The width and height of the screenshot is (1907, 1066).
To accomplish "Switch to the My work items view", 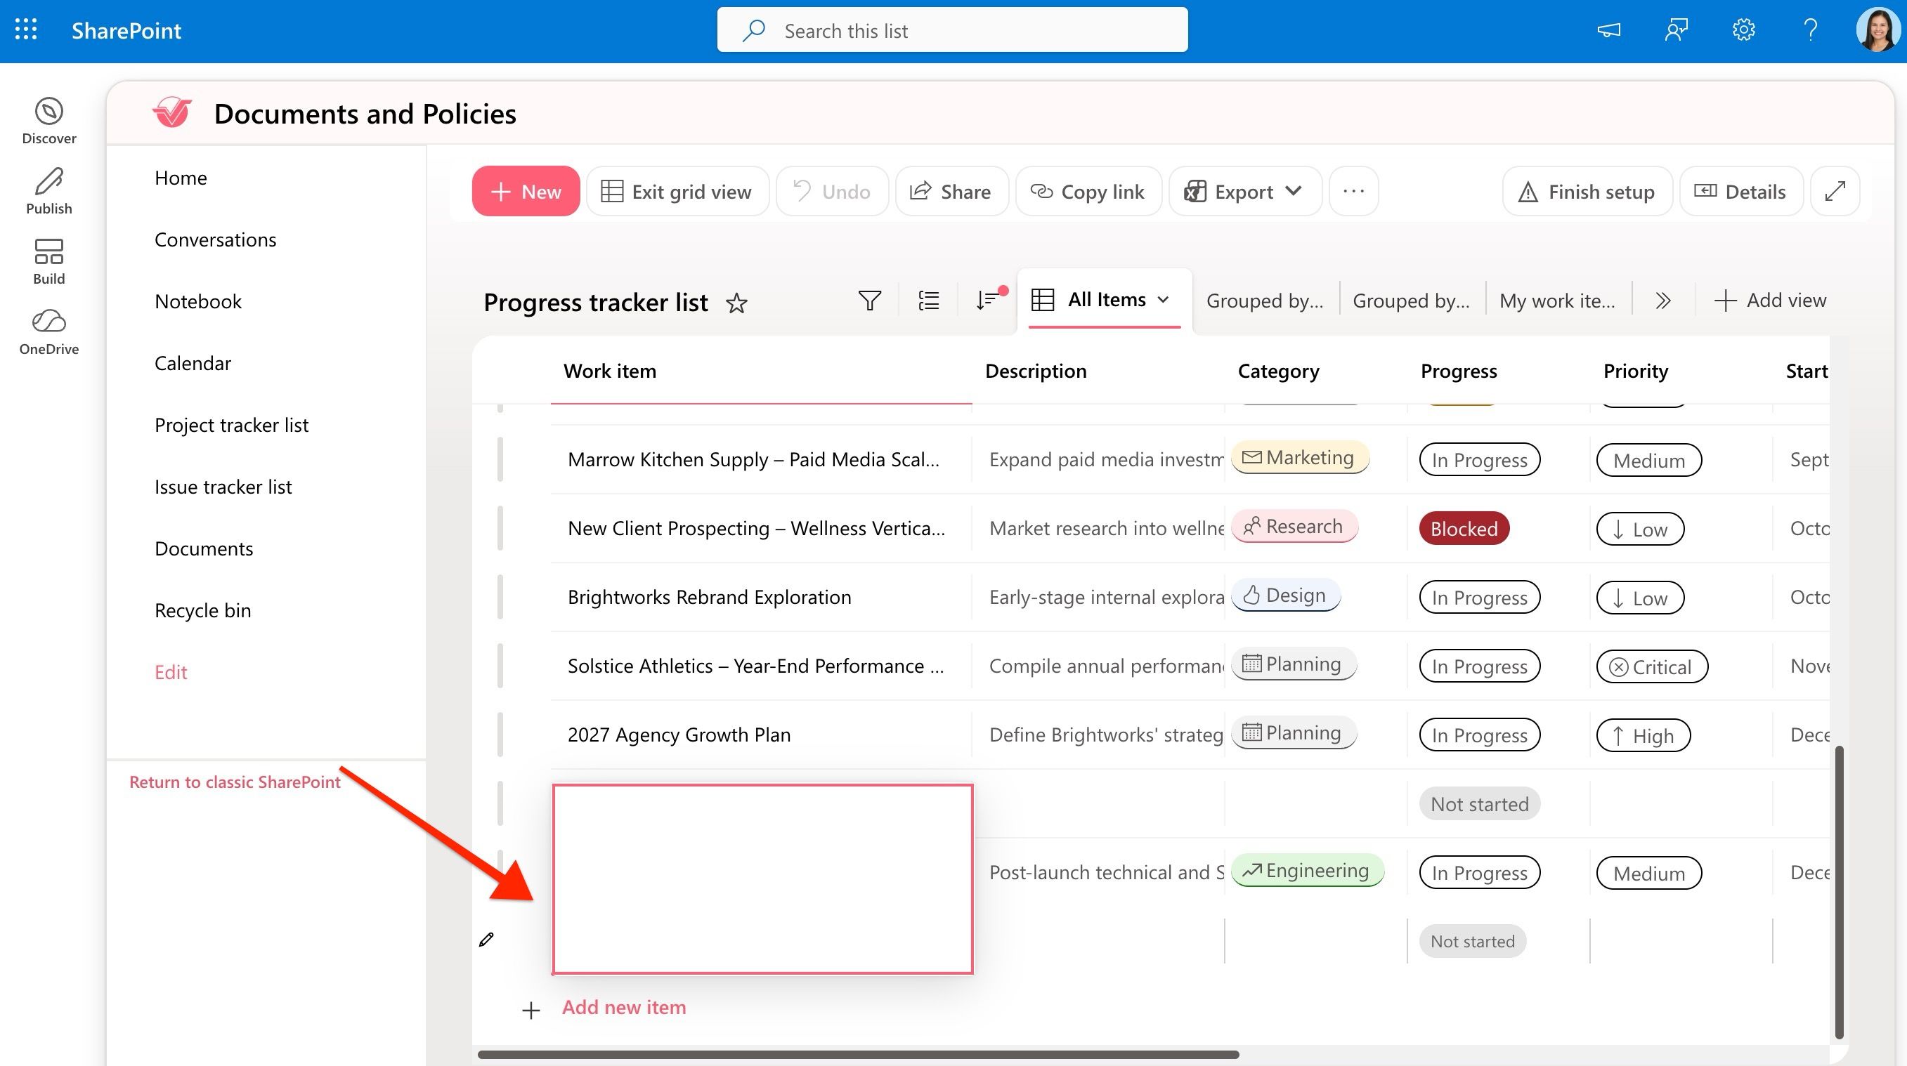I will pyautogui.click(x=1557, y=301).
